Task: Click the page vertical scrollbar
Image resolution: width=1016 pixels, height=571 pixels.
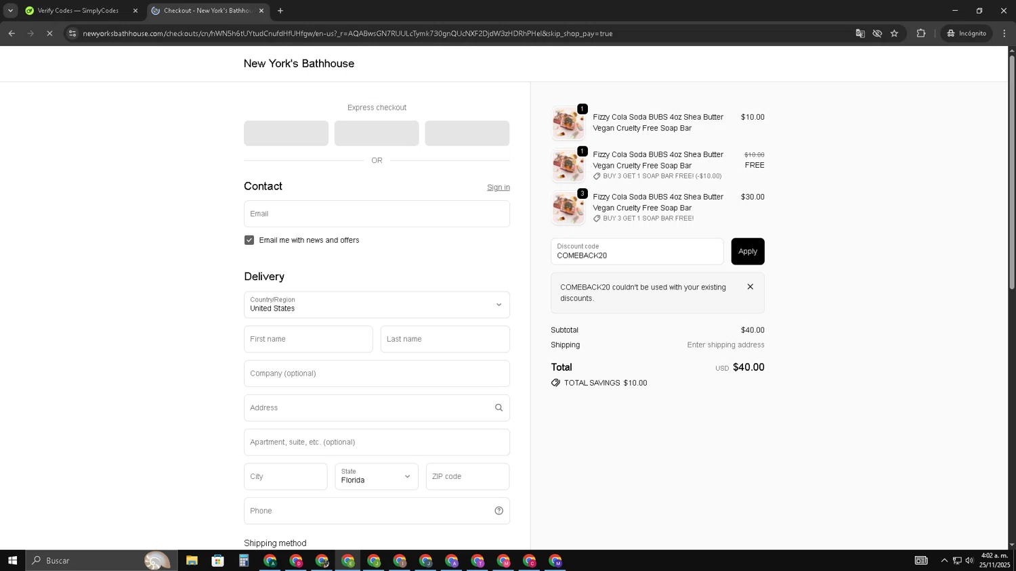Action: pyautogui.click(x=1012, y=173)
